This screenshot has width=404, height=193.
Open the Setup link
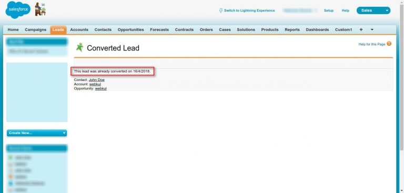[x=328, y=11]
